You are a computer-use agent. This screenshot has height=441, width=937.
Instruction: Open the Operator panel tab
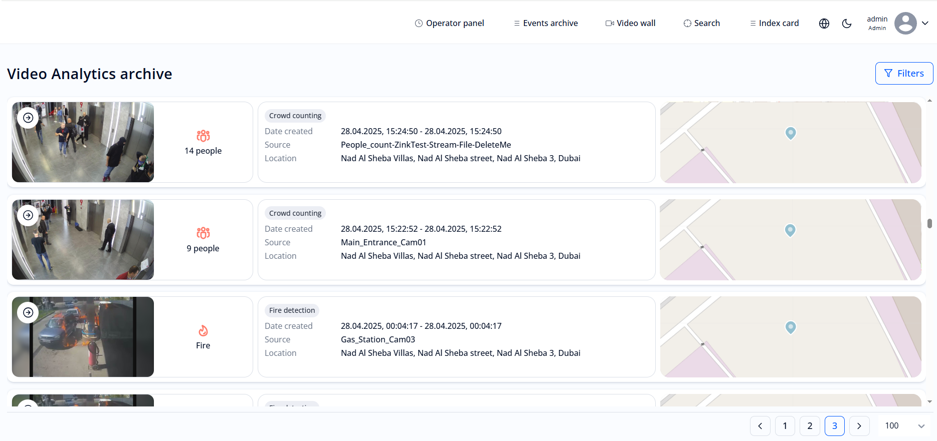449,23
